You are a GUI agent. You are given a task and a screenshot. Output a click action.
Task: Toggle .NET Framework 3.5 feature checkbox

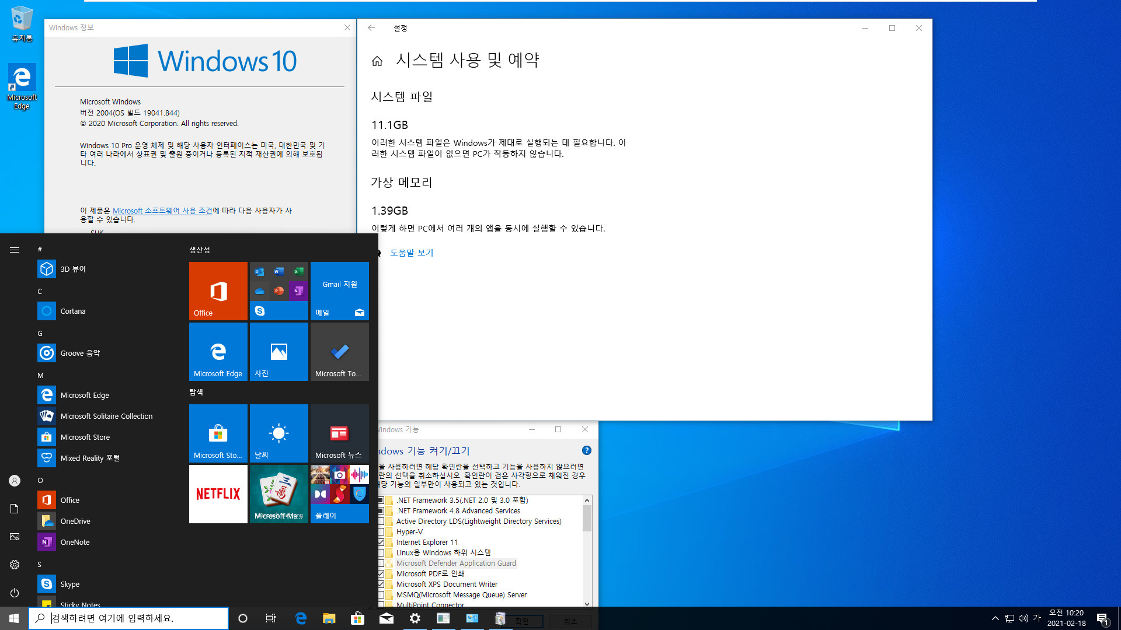pyautogui.click(x=381, y=501)
